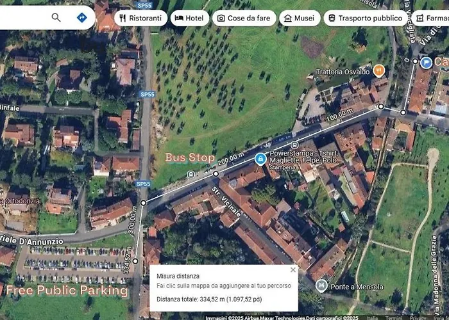Open directions with the blue arrow icon
Screen dimensions: 449x320
[82, 18]
